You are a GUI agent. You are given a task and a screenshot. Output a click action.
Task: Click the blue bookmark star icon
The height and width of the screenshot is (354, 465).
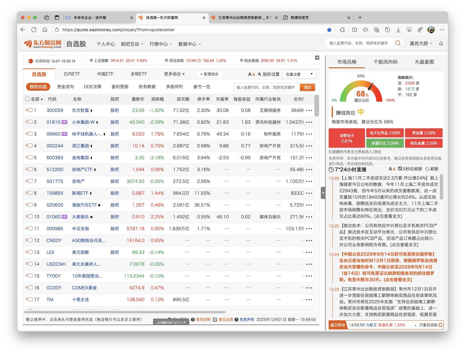tap(329, 30)
